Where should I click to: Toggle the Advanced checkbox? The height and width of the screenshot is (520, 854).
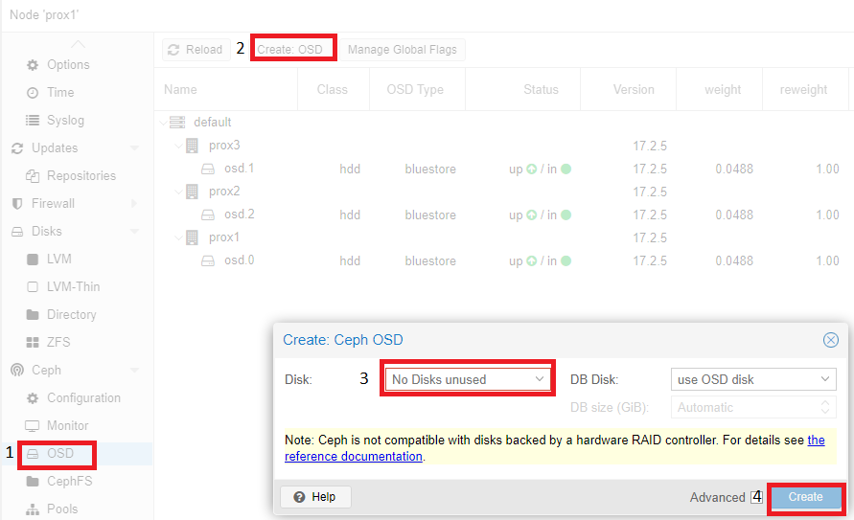[x=756, y=497]
